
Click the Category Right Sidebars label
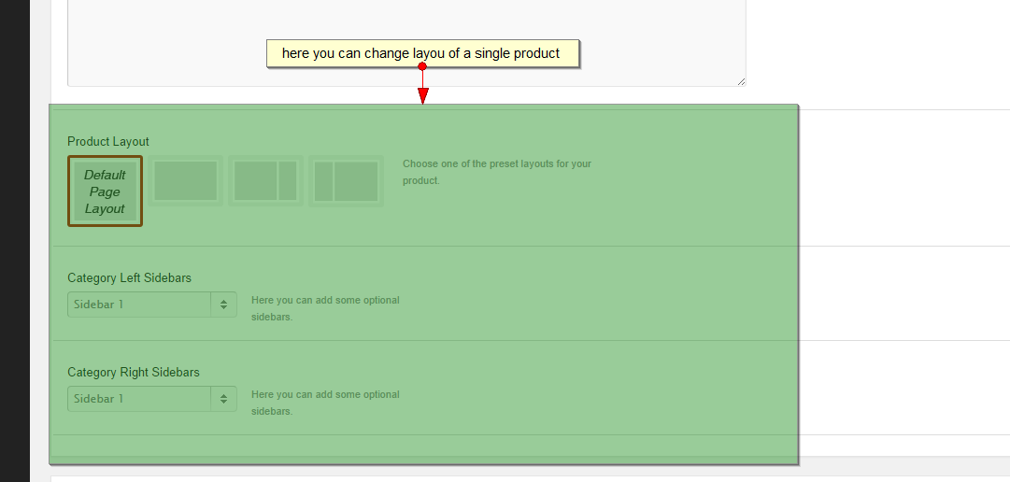pos(134,373)
